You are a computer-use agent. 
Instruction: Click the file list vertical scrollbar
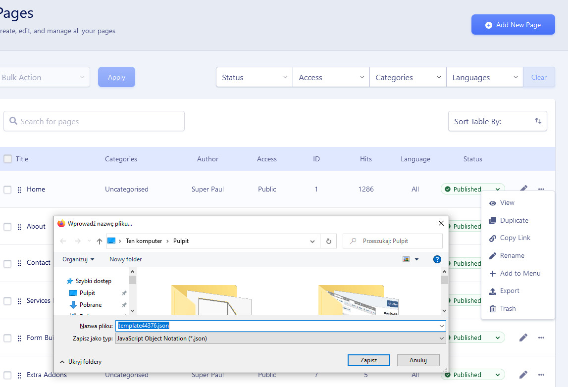point(444,292)
